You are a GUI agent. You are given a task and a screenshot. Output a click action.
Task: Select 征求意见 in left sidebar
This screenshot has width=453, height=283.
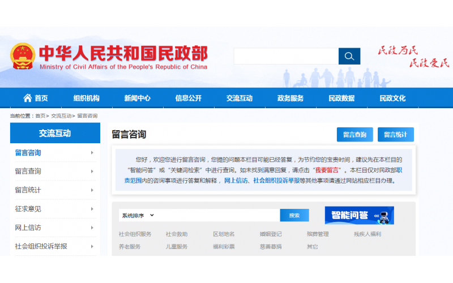pos(28,209)
